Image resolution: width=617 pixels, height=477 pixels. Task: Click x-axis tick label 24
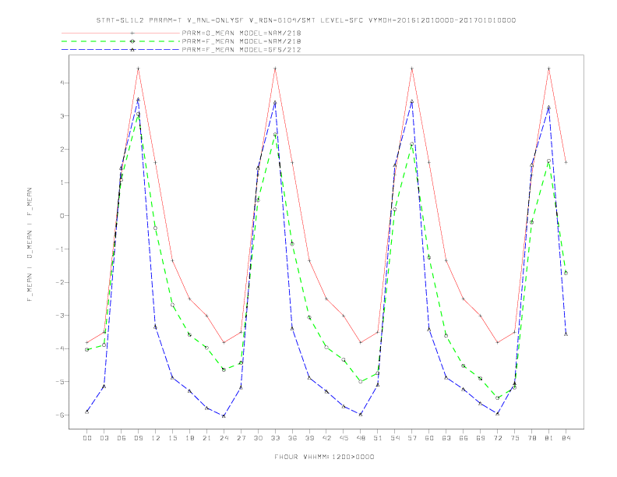[224, 438]
